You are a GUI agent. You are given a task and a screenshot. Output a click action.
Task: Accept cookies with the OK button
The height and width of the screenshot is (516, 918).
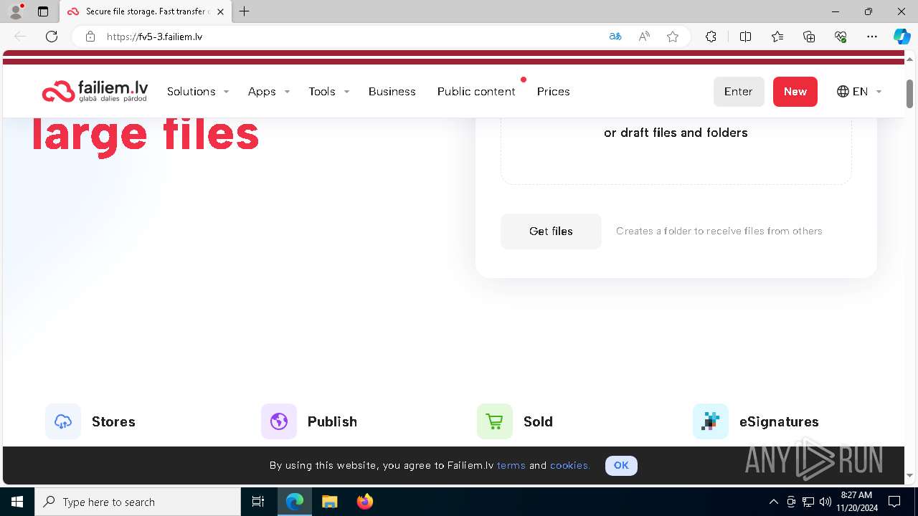tap(621, 465)
